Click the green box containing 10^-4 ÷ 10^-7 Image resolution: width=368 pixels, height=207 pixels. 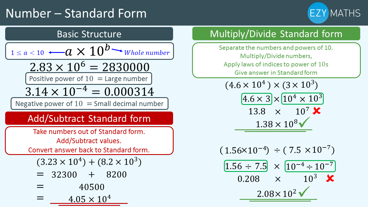click(310, 166)
